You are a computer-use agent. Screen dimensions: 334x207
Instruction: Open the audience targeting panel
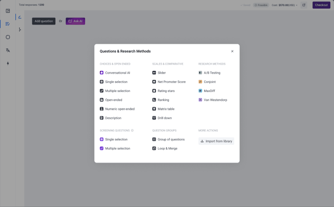pos(8,37)
